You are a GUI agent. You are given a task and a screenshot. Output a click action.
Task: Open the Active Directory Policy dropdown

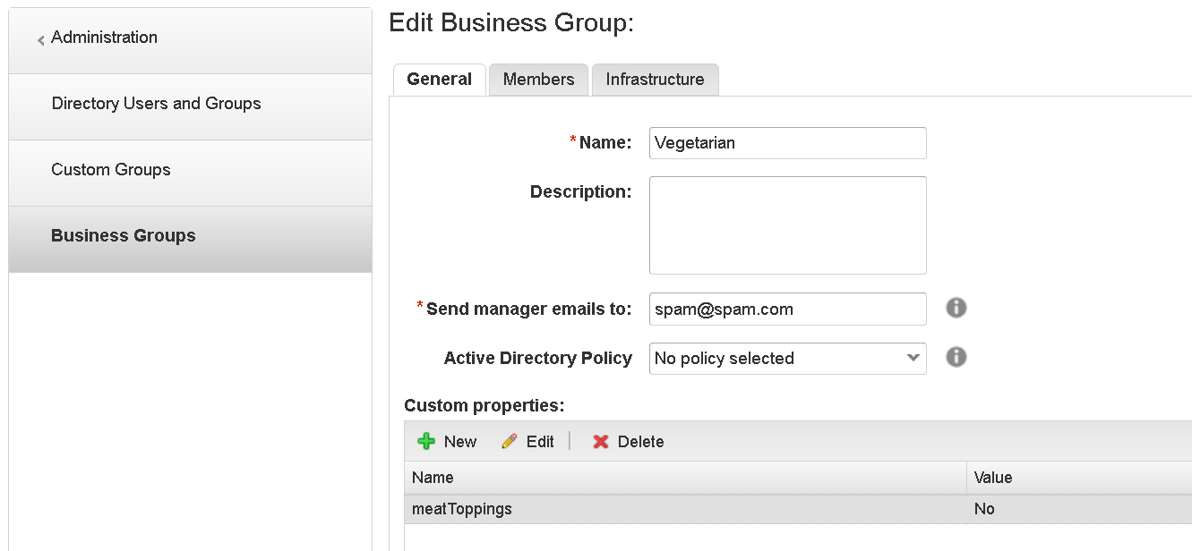[x=913, y=358]
